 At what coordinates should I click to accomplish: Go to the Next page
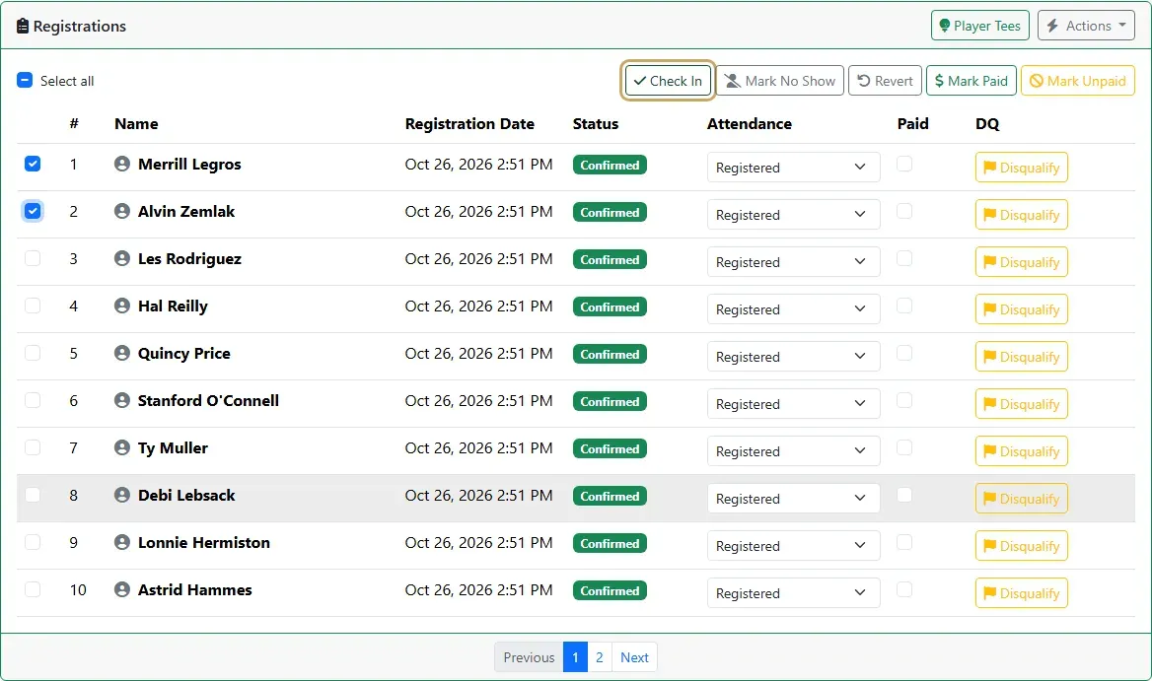(x=634, y=657)
